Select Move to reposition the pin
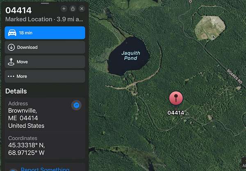This screenshot has width=246, height=171. (45, 62)
